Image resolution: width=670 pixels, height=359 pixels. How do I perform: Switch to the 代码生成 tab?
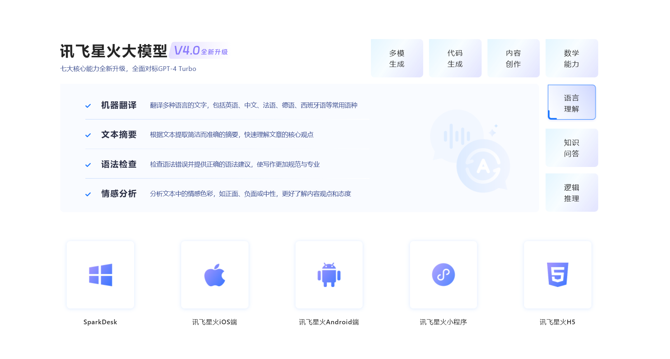[455, 58]
